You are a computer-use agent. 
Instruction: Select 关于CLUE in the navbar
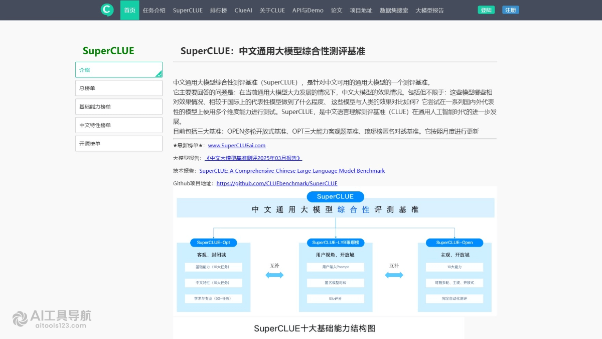tap(272, 10)
